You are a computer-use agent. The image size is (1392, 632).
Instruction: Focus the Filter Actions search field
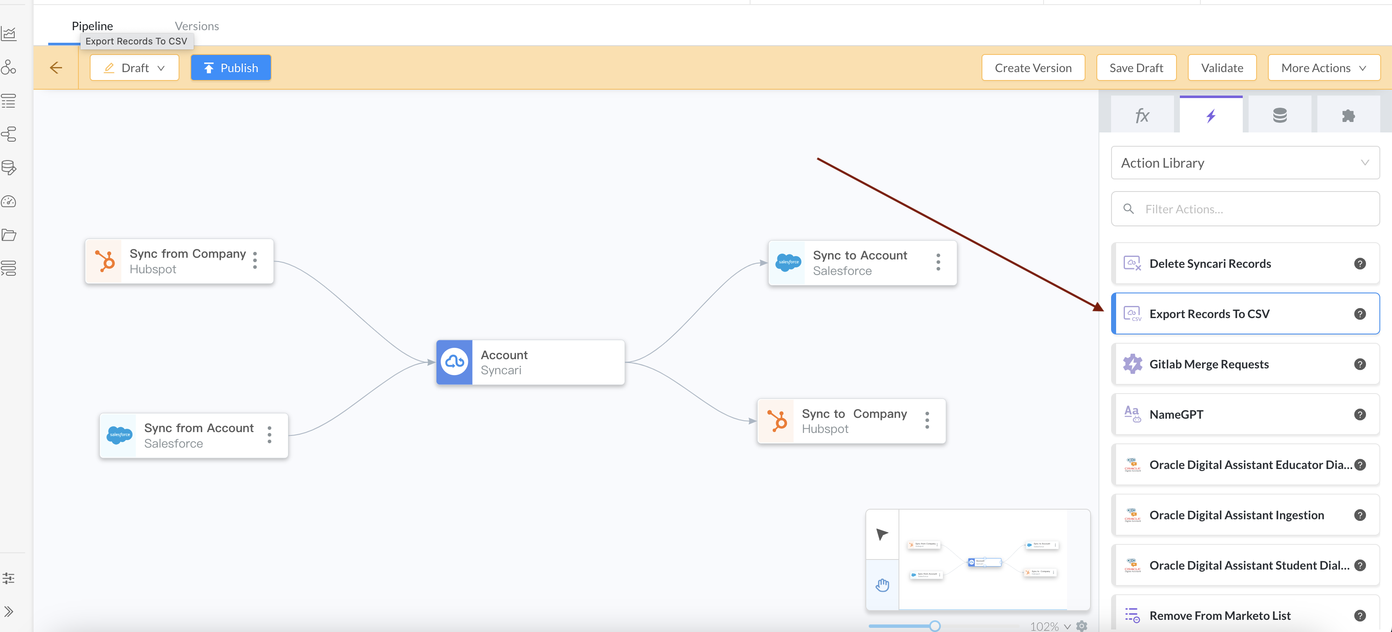pos(1245,209)
